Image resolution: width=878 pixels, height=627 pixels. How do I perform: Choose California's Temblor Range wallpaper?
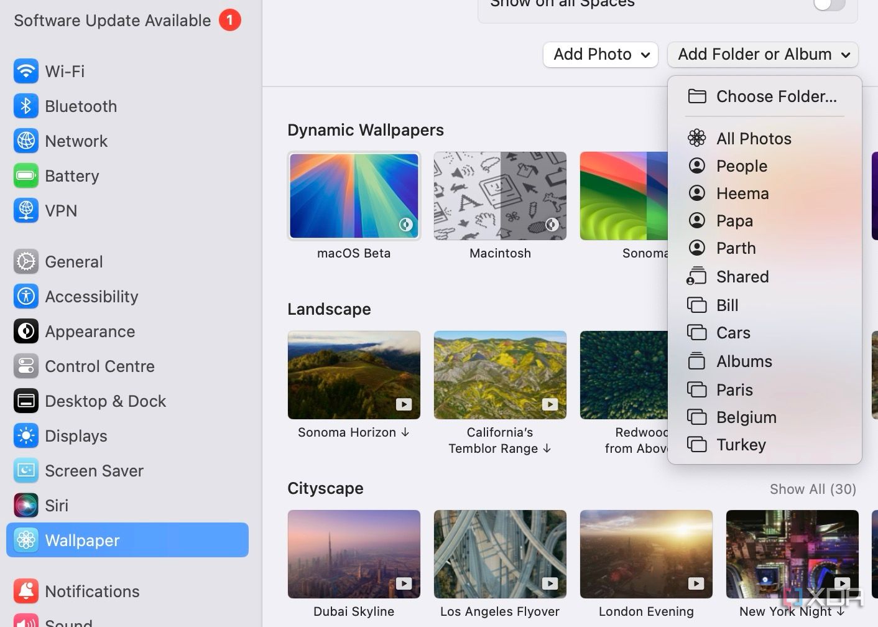point(500,375)
